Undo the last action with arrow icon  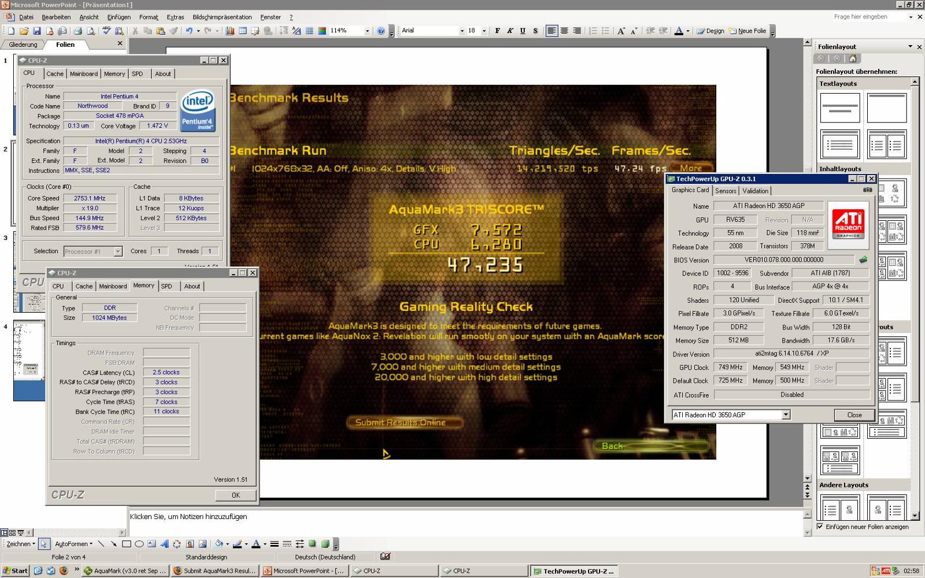tap(189, 31)
